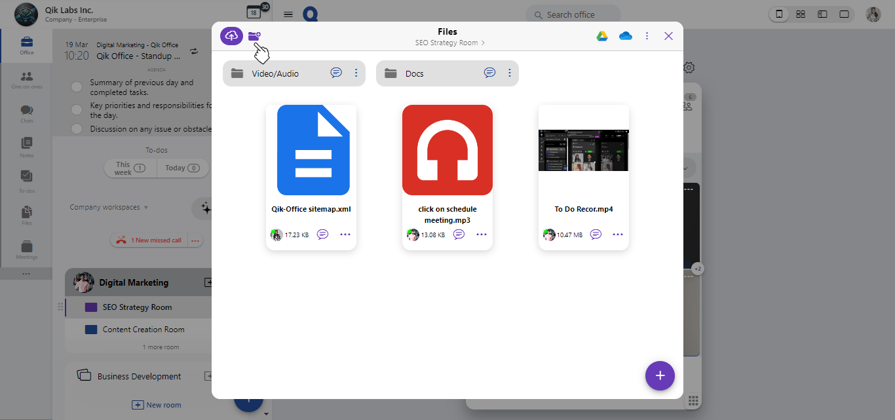Switch to the Today to-dos tab
The width and height of the screenshot is (895, 420).
[183, 168]
